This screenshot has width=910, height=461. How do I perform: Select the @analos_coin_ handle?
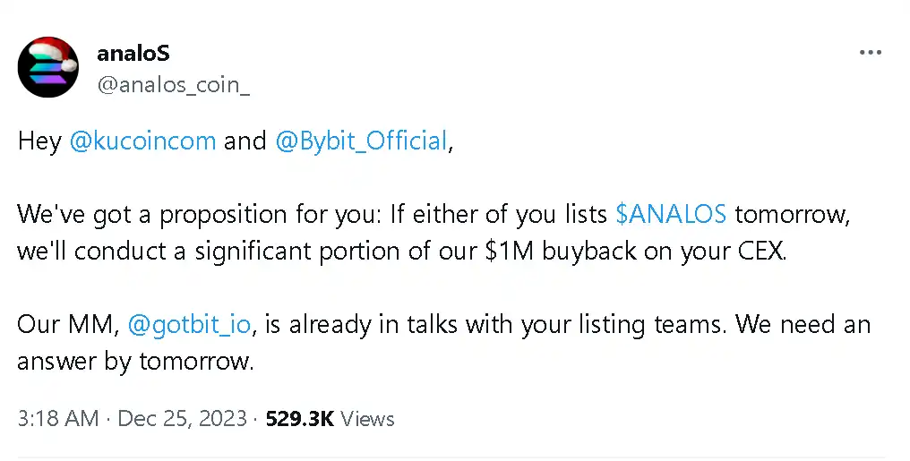[174, 86]
